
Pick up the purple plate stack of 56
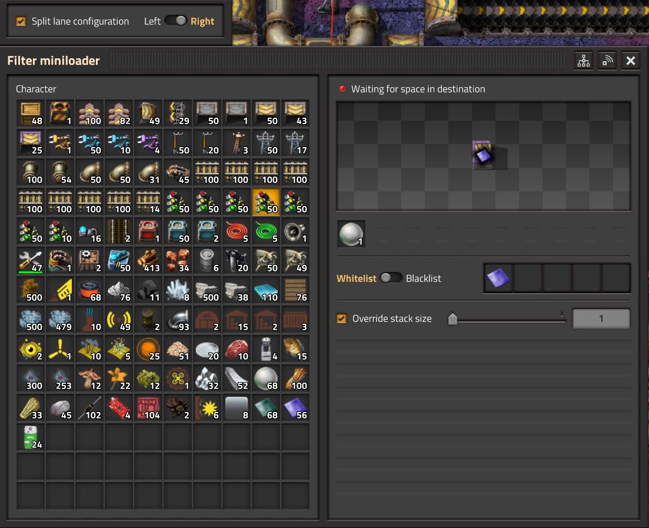[295, 407]
